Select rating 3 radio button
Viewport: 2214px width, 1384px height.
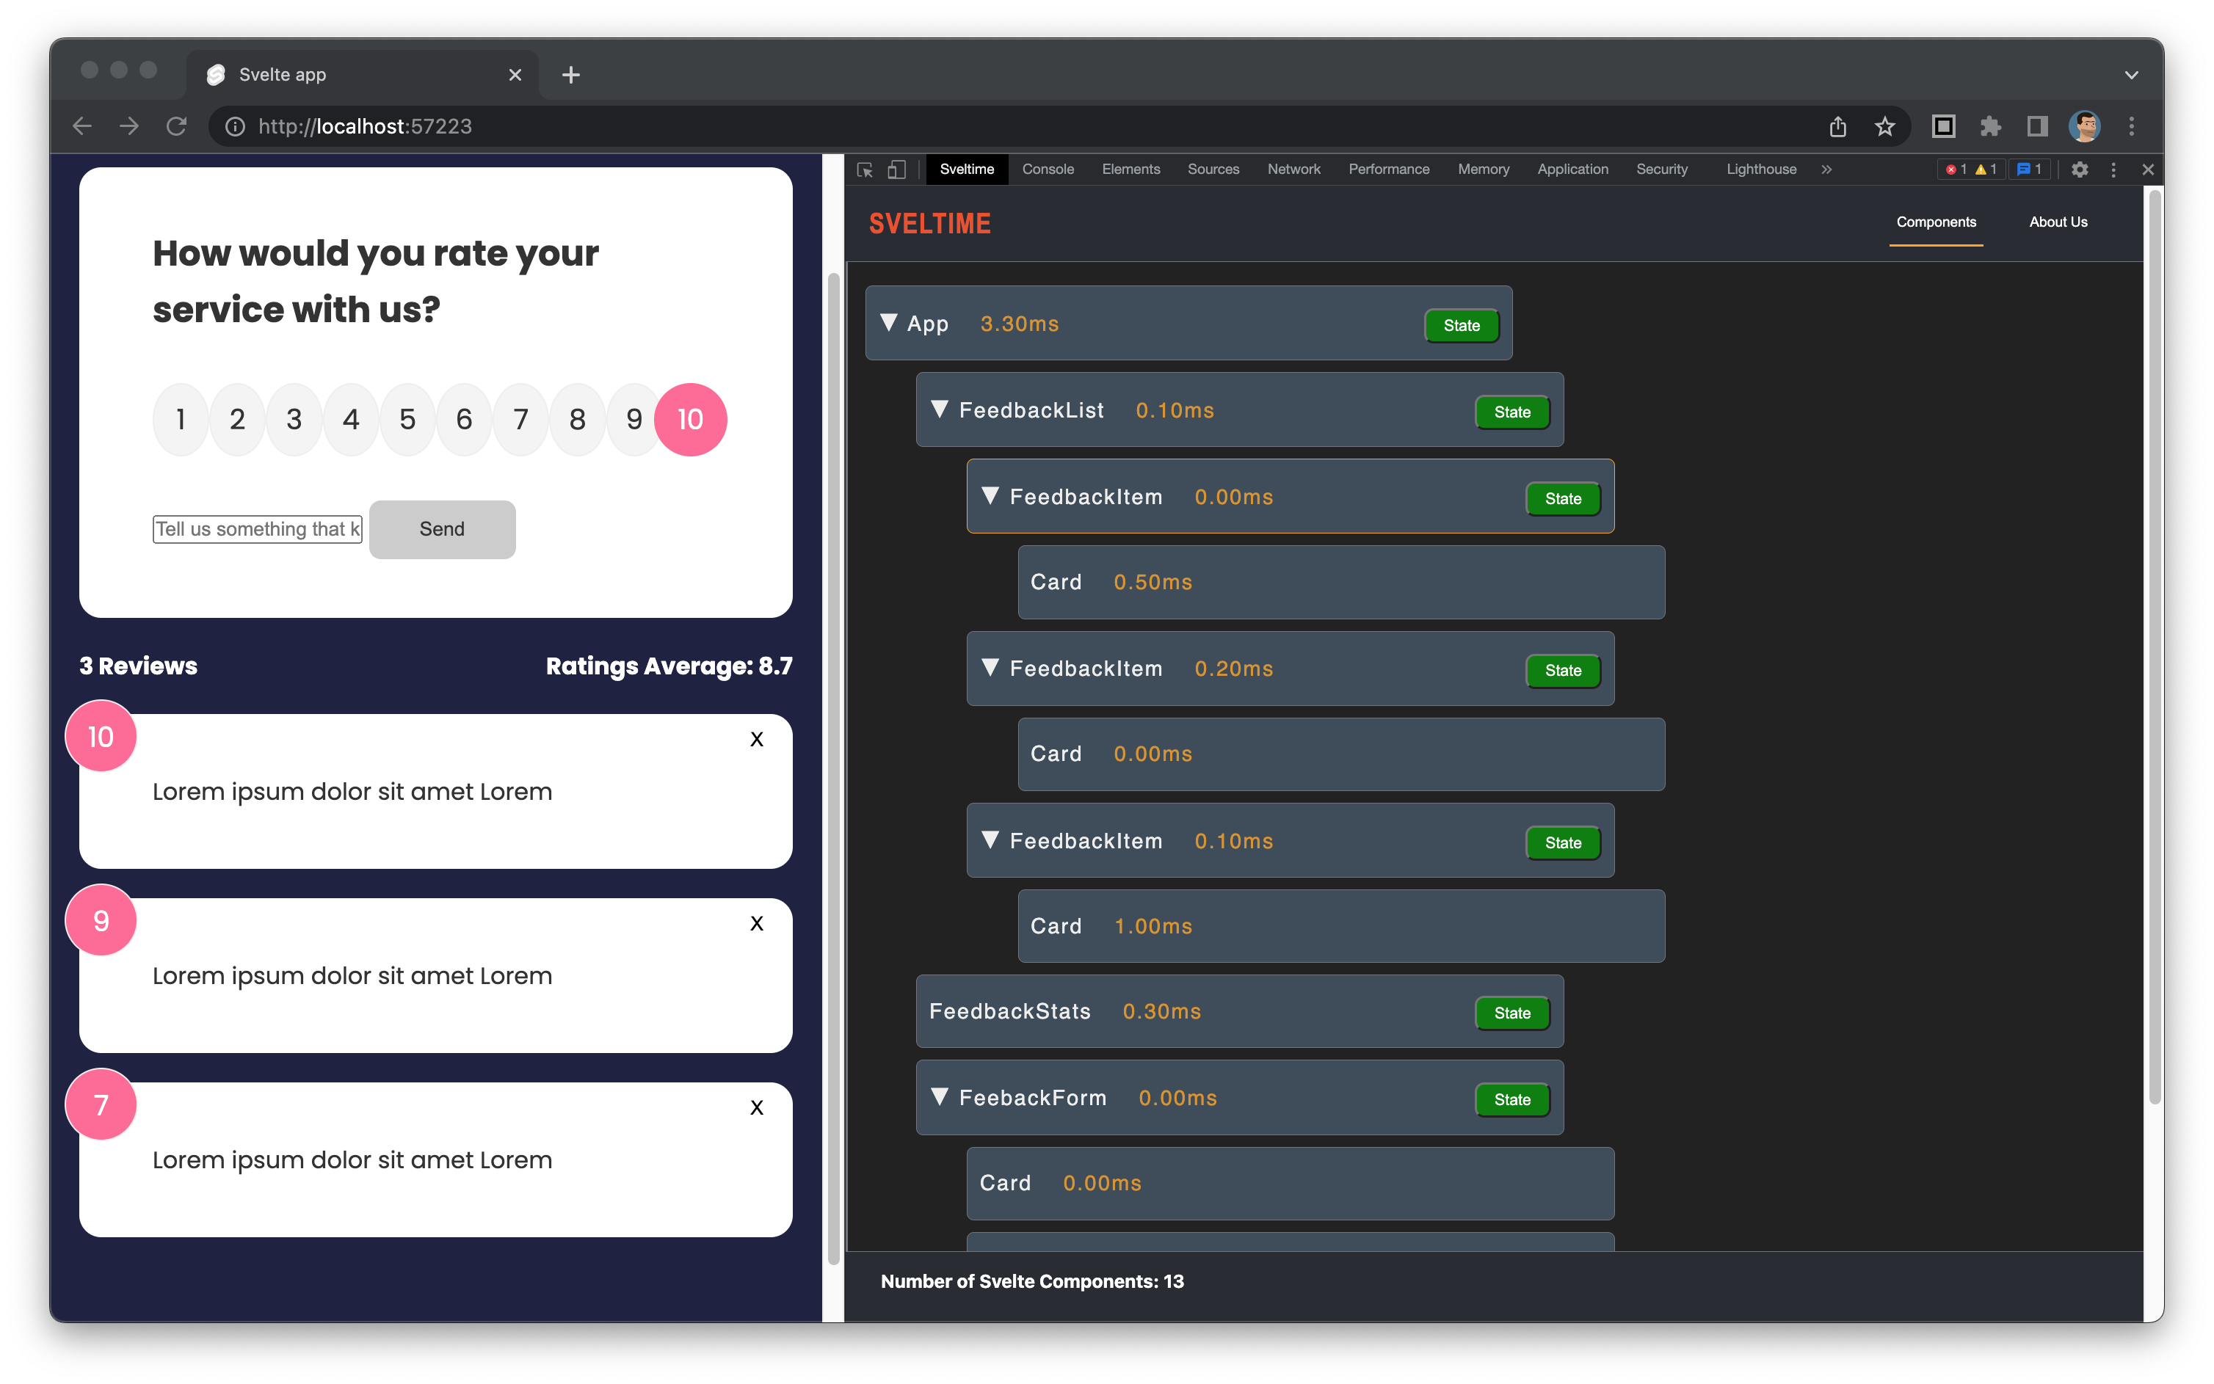[x=294, y=419]
